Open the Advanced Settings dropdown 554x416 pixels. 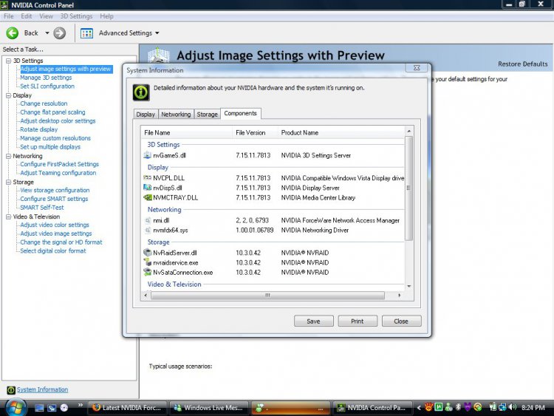pyautogui.click(x=157, y=33)
